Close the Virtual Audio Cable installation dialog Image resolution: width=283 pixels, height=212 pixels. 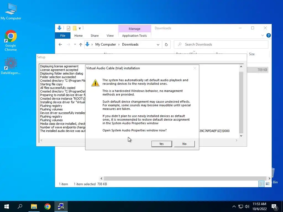[x=195, y=68]
